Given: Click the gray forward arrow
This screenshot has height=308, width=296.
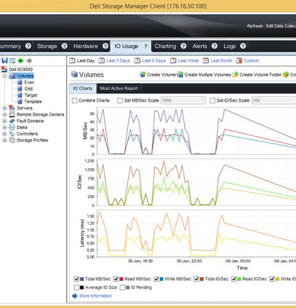Looking at the screenshot, I should pyautogui.click(x=29, y=60).
